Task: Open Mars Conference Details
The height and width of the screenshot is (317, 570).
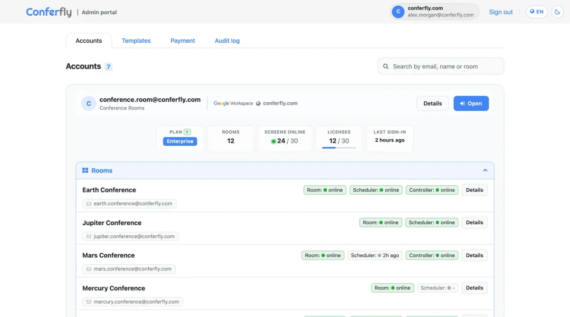Action: 475,255
